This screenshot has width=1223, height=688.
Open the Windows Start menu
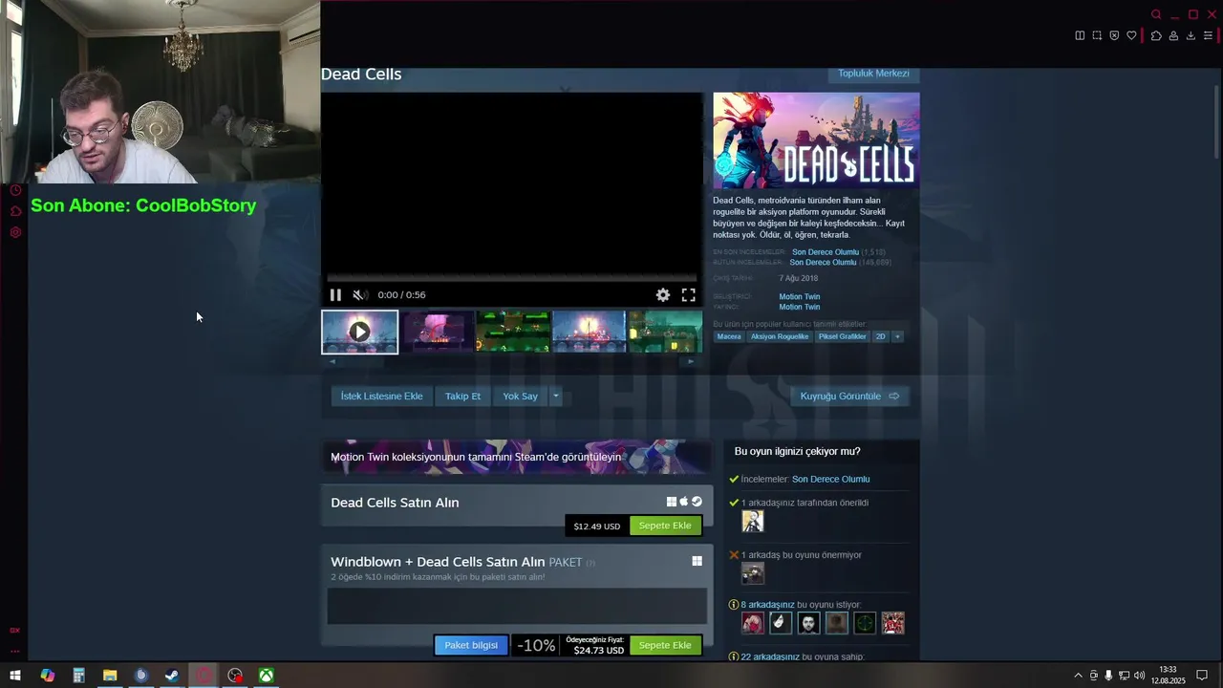[x=15, y=676]
